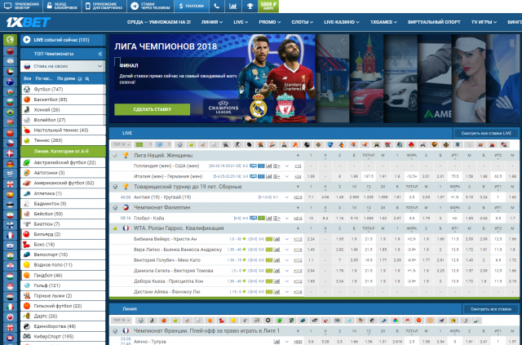Filter LIVE events by the football icon

[x=179, y=144]
